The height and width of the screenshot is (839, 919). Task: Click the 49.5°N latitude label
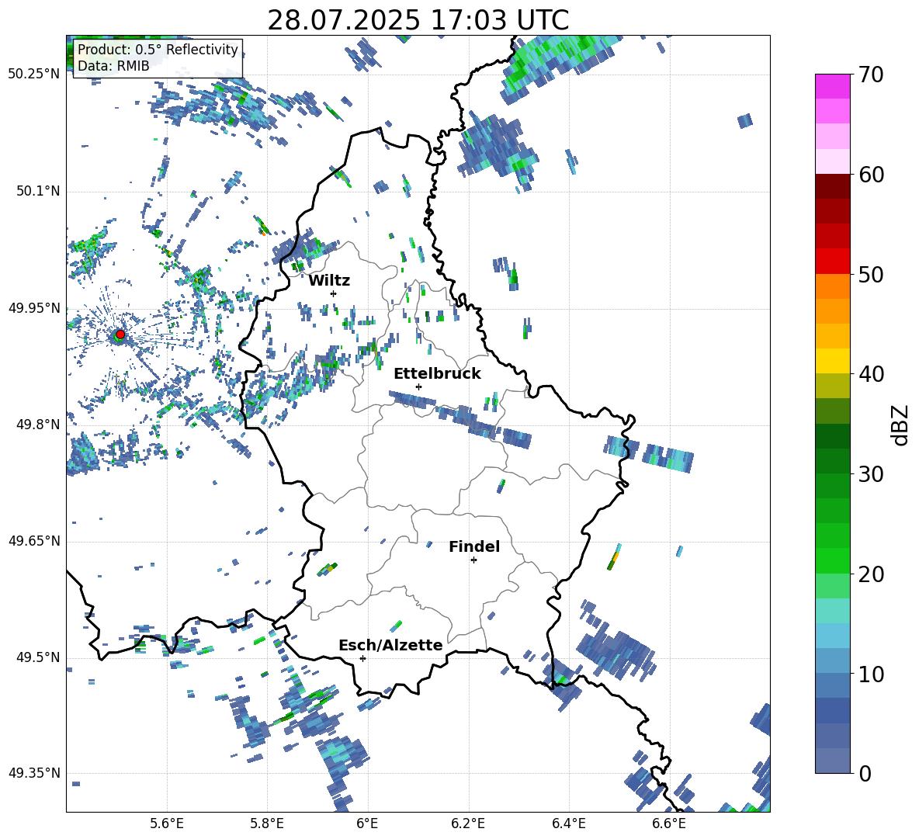38,657
